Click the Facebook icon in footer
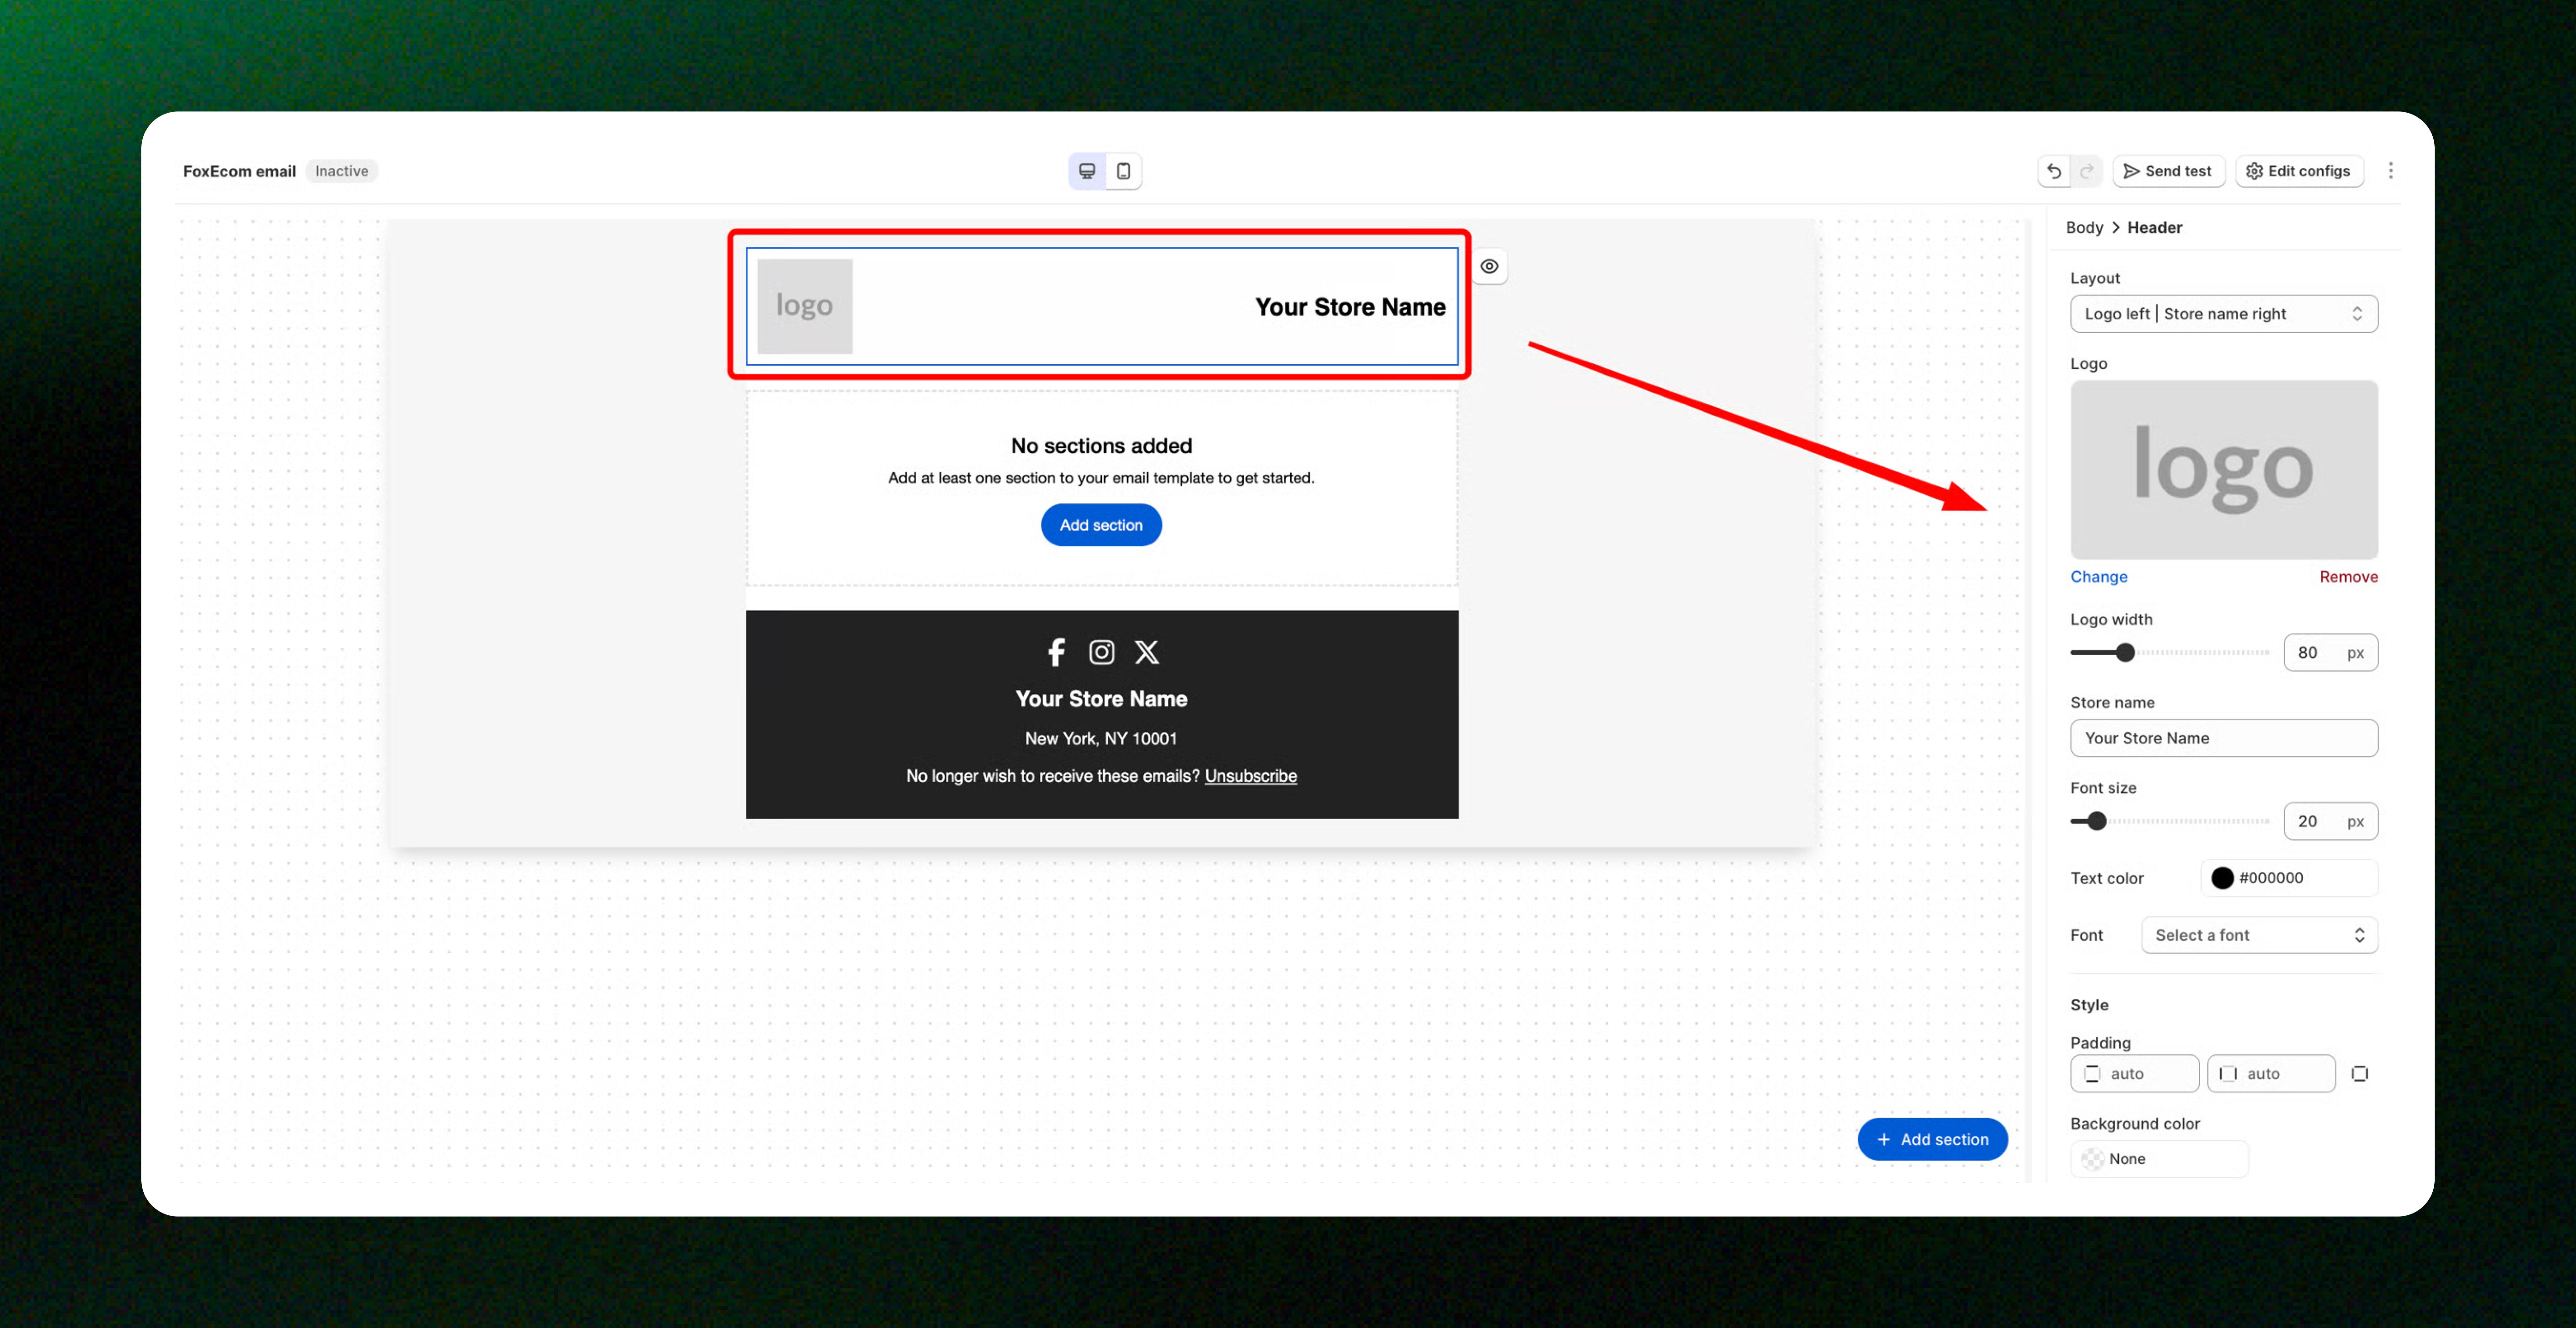 1056,652
